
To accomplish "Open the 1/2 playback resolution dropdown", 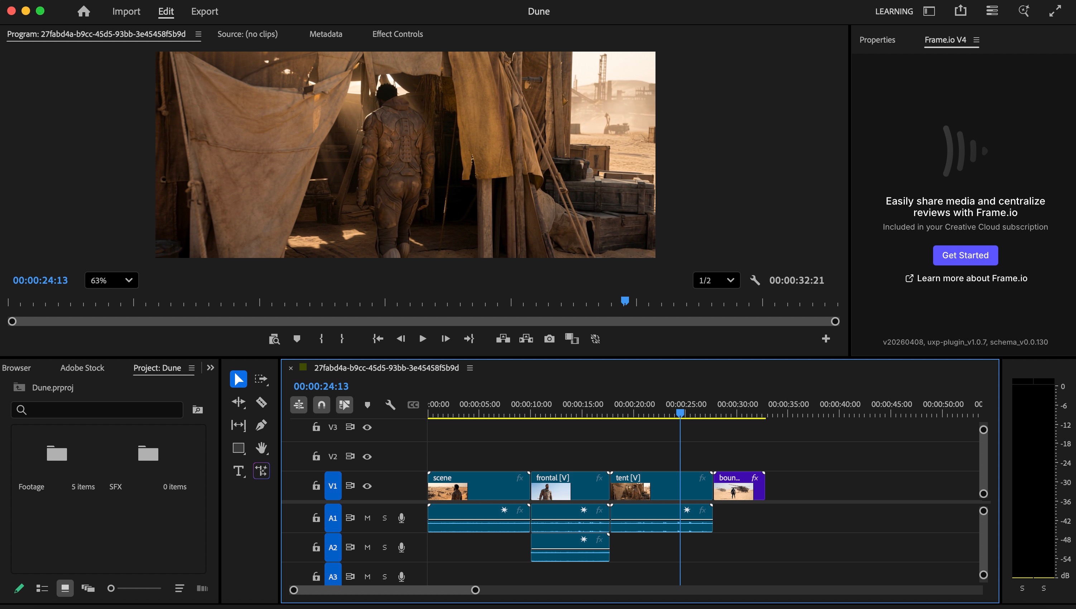I will point(716,280).
